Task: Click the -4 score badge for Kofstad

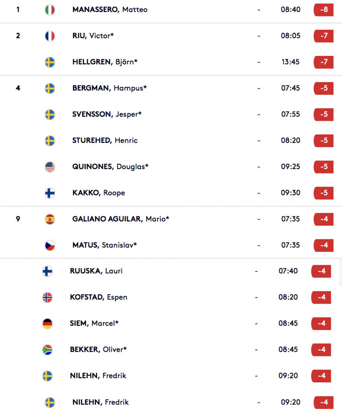Action: (321, 297)
